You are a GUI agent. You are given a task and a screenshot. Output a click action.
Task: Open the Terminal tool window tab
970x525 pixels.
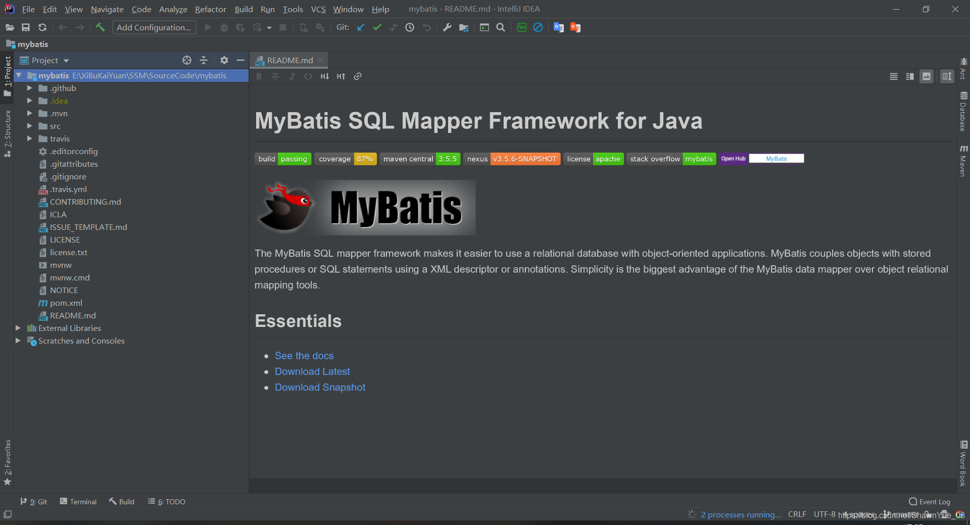click(x=78, y=501)
